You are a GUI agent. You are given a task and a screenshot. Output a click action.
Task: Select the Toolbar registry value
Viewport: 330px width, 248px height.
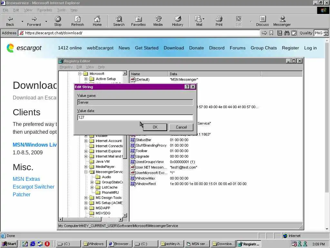[141, 151]
